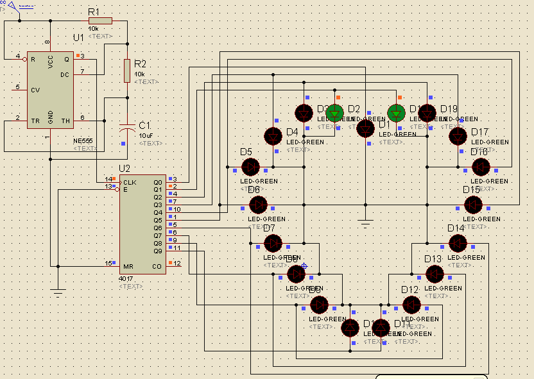This screenshot has height=379, width=534.
Task: Select LED D5 symbol
Action: tap(251, 167)
